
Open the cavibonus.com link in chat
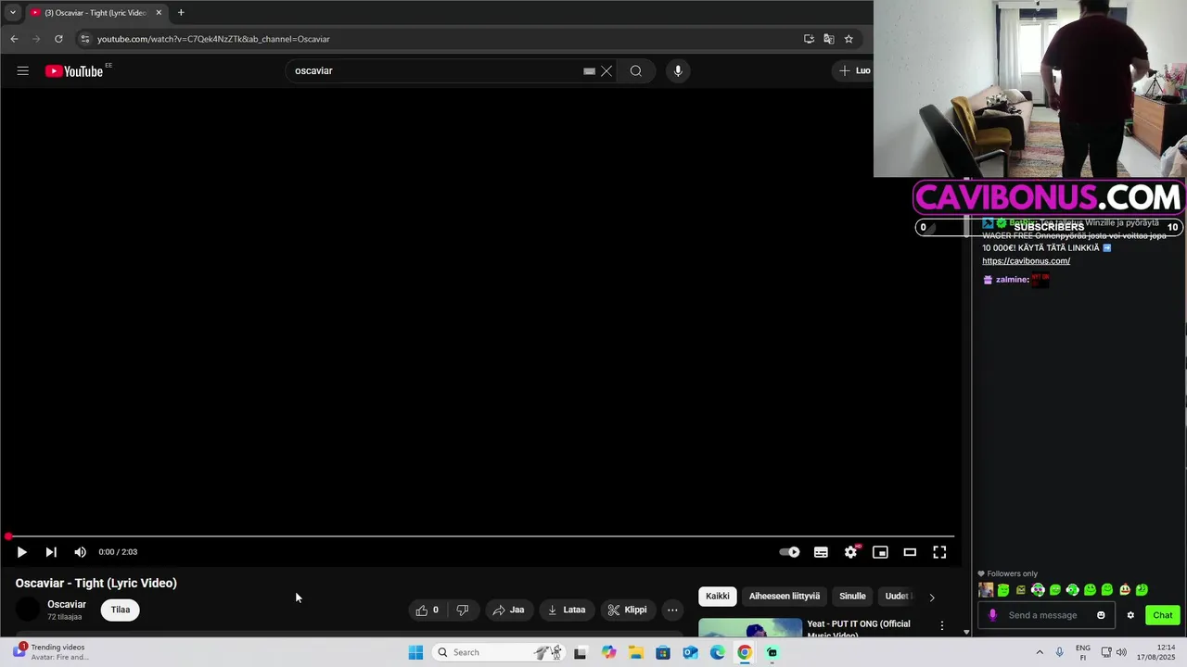(1026, 261)
